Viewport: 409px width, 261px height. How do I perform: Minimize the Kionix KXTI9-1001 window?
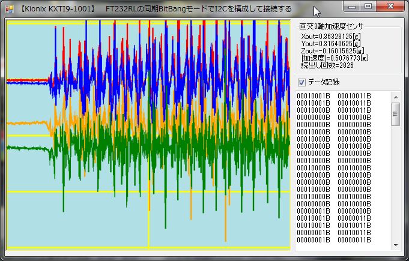tap(351, 6)
